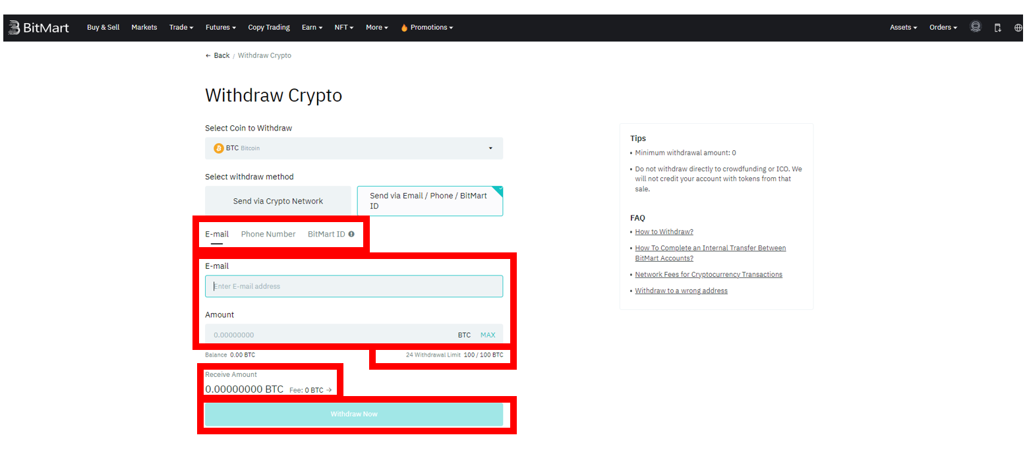This screenshot has height=460, width=1027.
Task: Go back using the Back link
Action: pos(218,55)
